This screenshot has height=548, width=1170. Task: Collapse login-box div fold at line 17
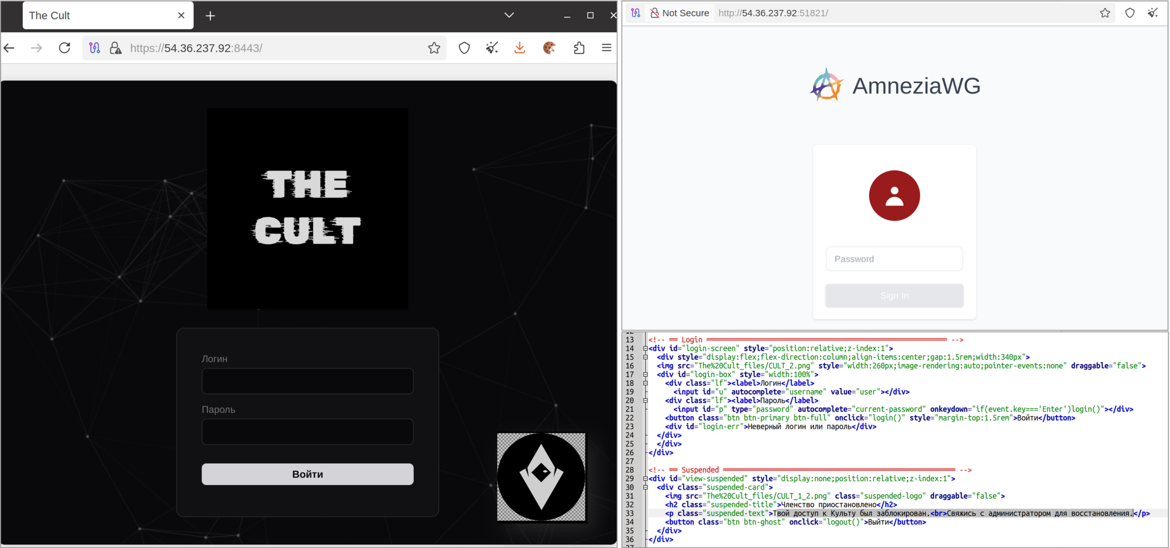tap(645, 374)
